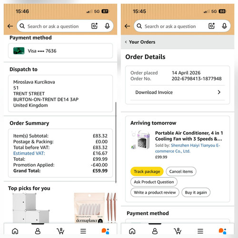Open Rufus assistant icon in left screen

coord(105,231)
